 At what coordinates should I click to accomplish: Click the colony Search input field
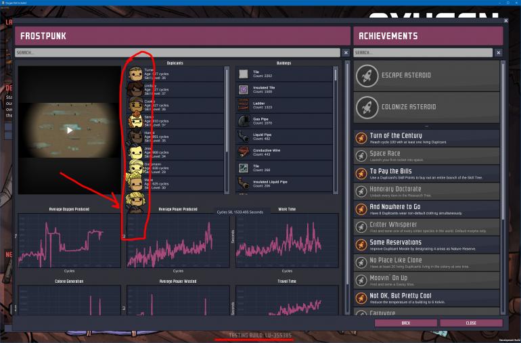177,53
